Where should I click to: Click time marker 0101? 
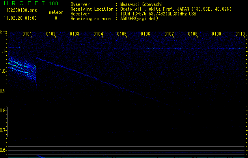click(27, 34)
